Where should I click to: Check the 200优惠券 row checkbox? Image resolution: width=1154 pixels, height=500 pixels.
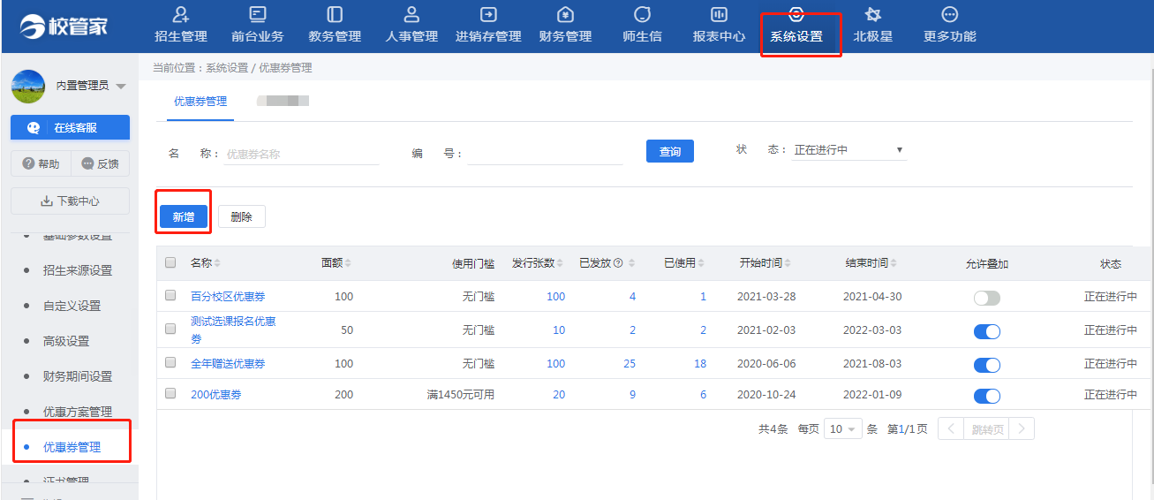pos(170,394)
